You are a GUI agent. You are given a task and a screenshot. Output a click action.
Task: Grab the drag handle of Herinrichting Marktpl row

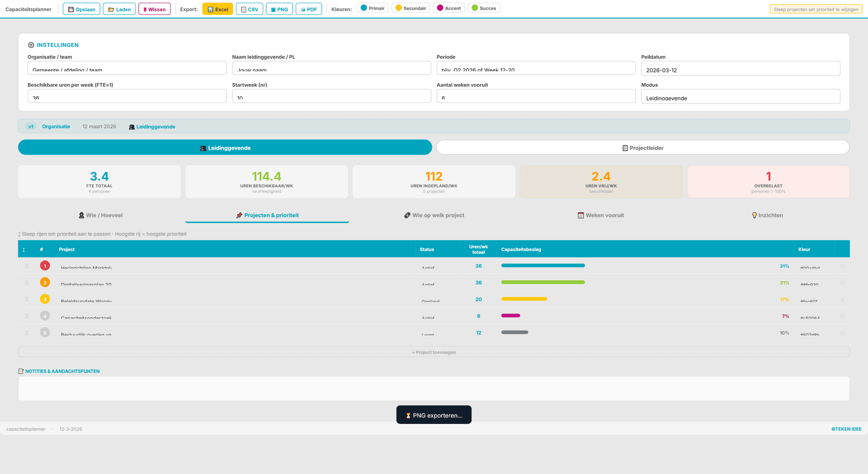pos(27,266)
